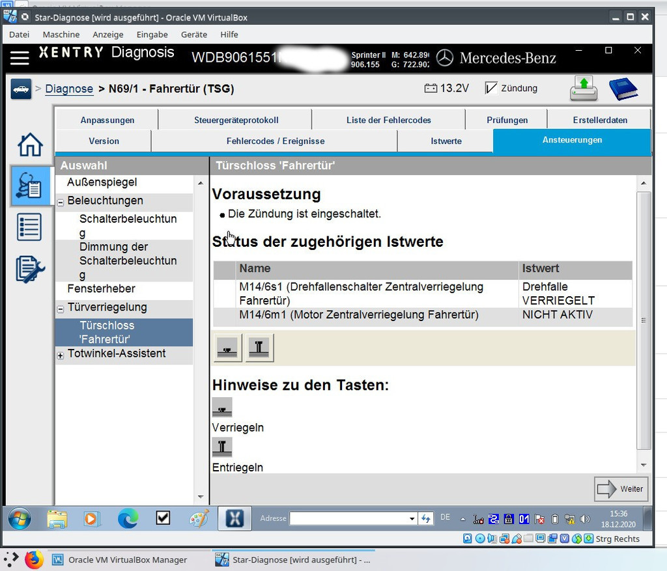
Task: Open the Adresse dropdown arrow
Action: [412, 518]
